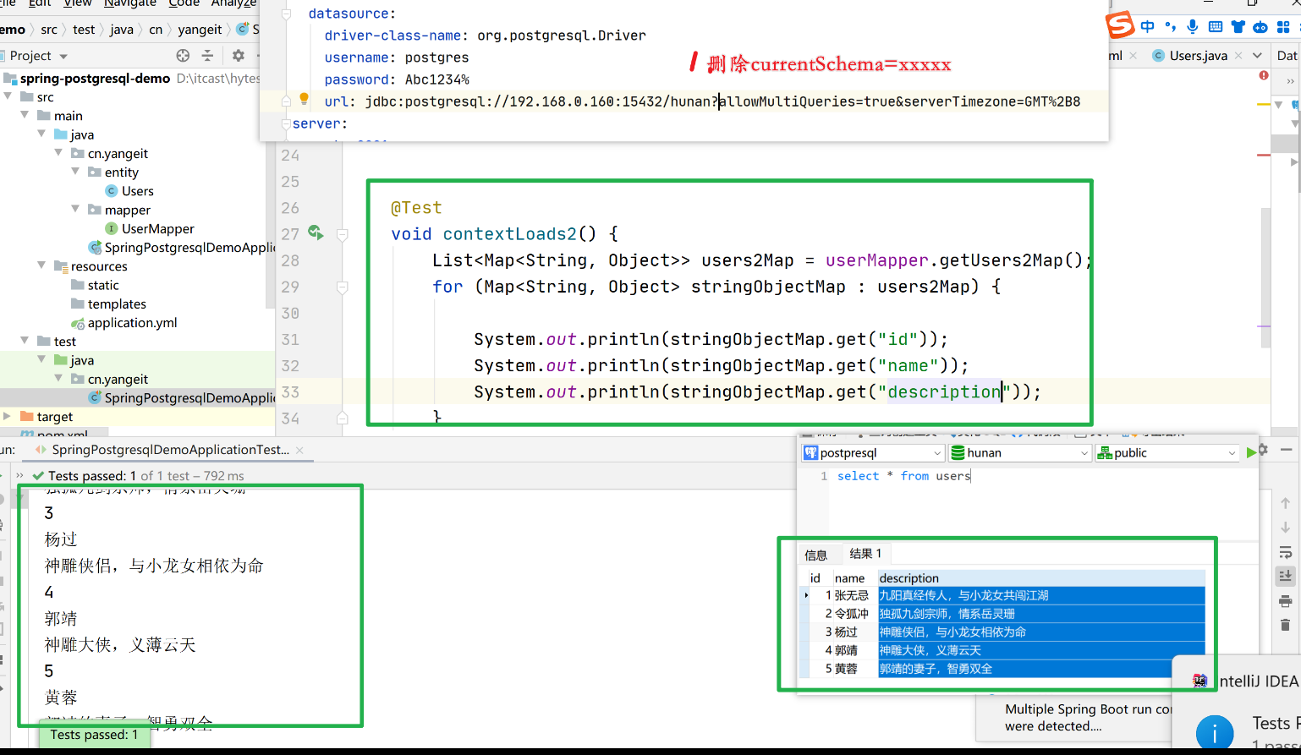1301x755 pixels.
Task: Open postpresql connection dropdown
Action: [x=936, y=453]
